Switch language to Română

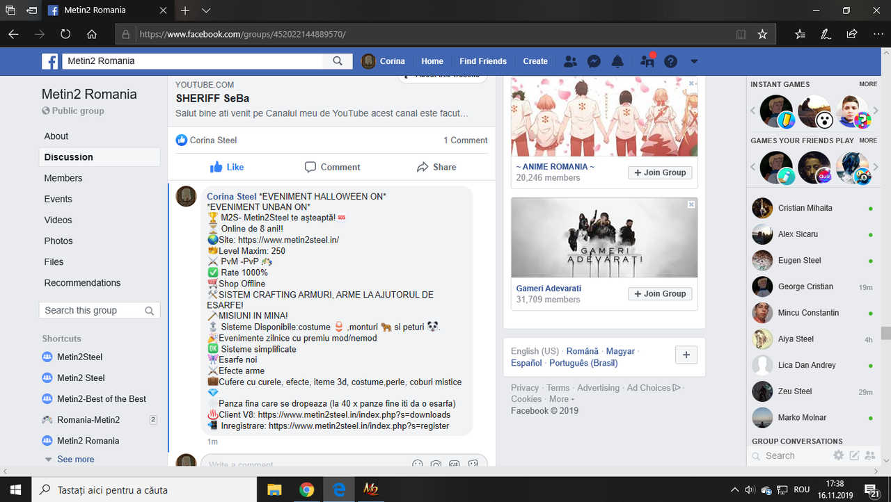(582, 351)
